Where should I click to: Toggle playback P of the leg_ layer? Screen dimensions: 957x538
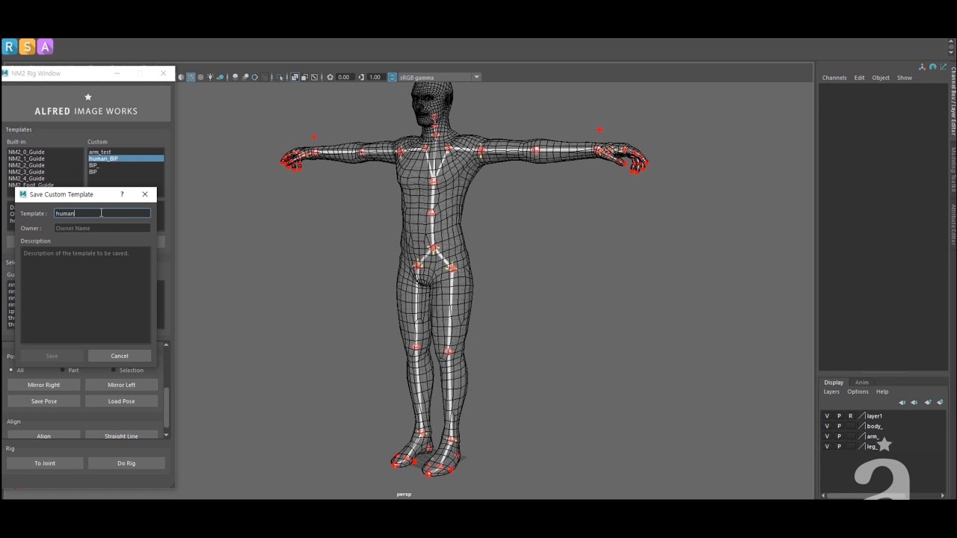pos(839,446)
